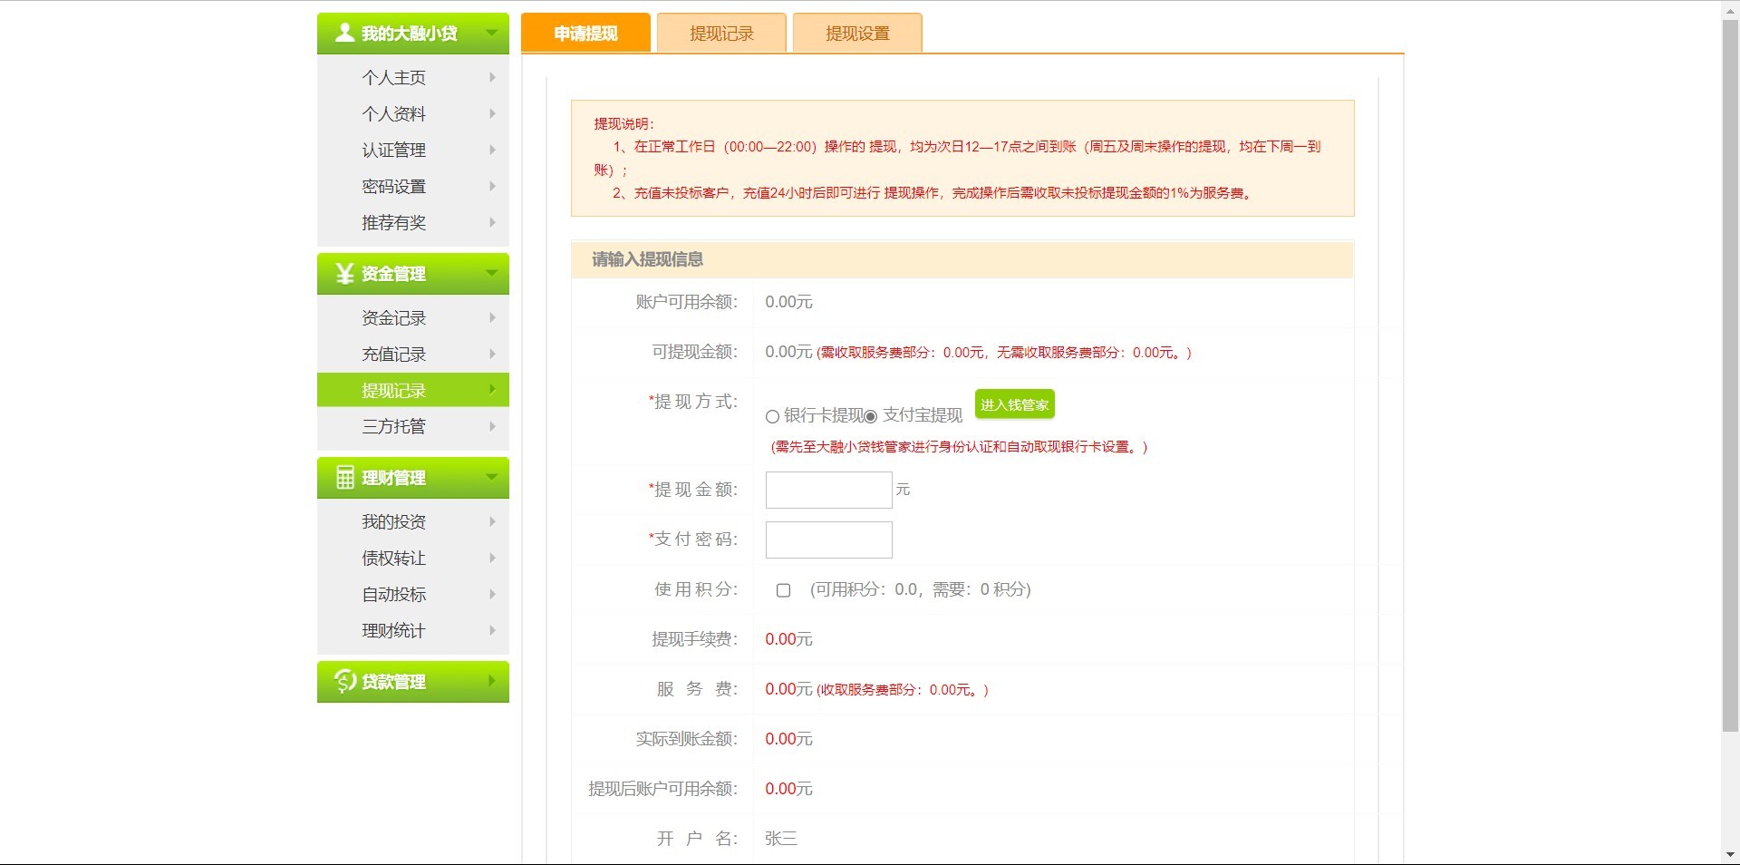Image resolution: width=1740 pixels, height=865 pixels.
Task: Click the 提现说明 notice title
Action: pyautogui.click(x=623, y=123)
